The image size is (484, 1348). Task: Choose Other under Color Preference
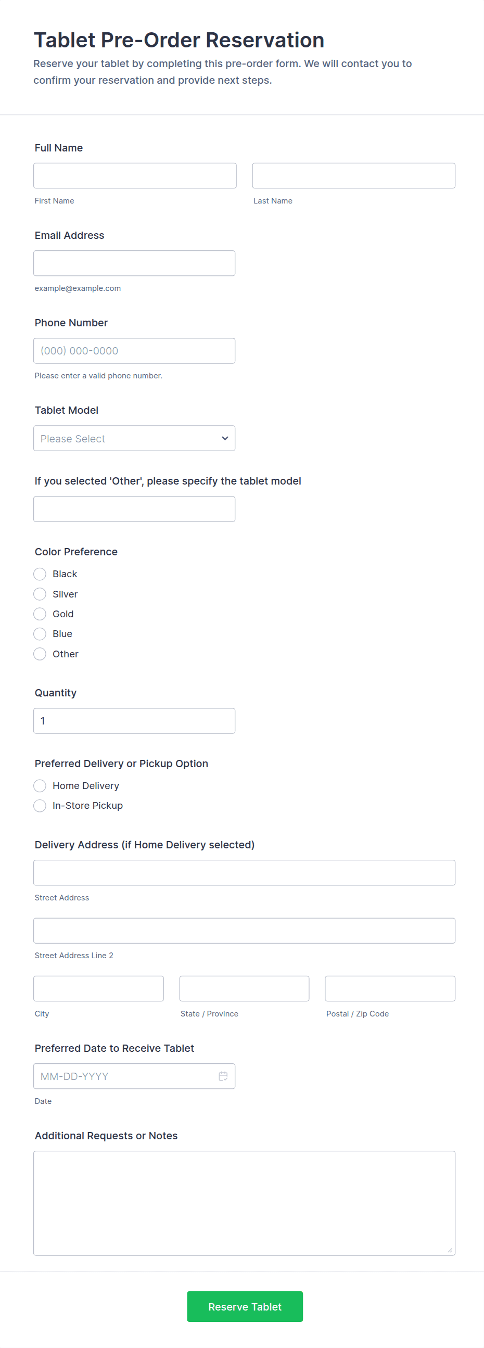(40, 654)
